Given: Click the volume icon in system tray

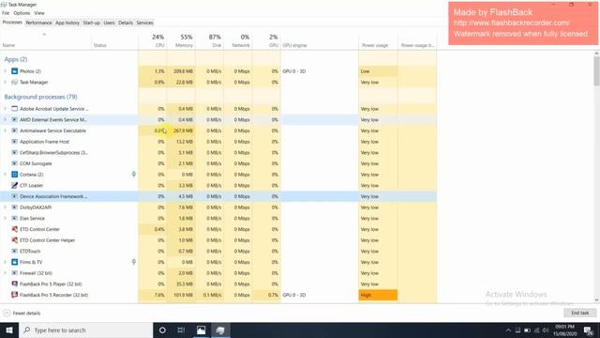Looking at the screenshot, I should pos(546,330).
